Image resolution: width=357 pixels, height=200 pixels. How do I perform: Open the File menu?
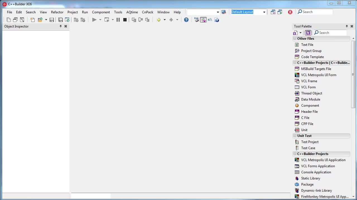9,12
